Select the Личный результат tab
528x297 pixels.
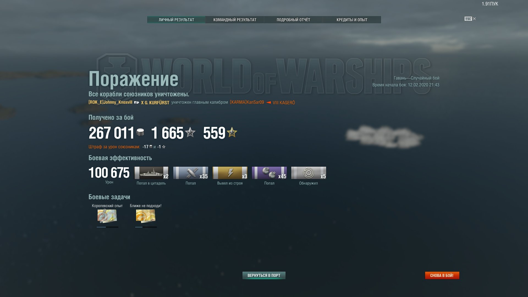point(176,20)
